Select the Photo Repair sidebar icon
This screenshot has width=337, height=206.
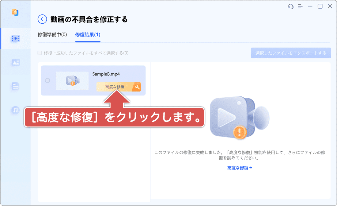point(15,63)
